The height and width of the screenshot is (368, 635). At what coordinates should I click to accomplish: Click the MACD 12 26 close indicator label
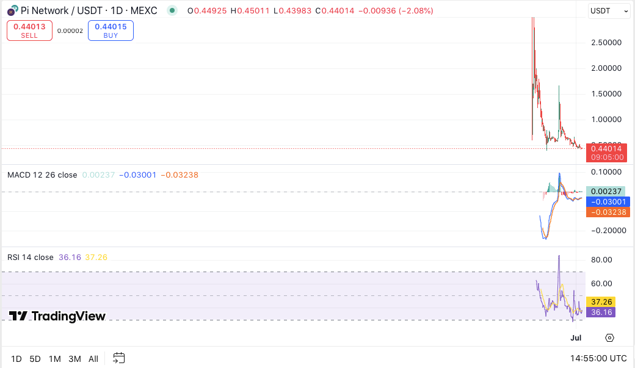[42, 175]
